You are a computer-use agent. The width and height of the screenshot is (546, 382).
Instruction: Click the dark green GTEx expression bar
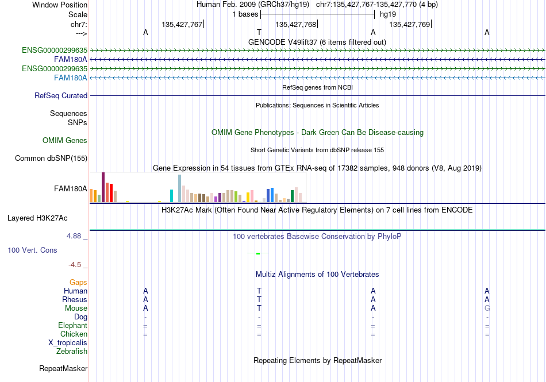coord(293,196)
